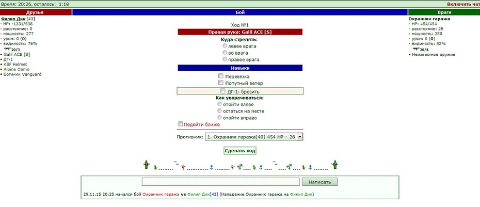Image resolution: width=480 pixels, height=207 pixels.
Task: Click 'HP: -1331/538' player stat
Action: (18, 24)
